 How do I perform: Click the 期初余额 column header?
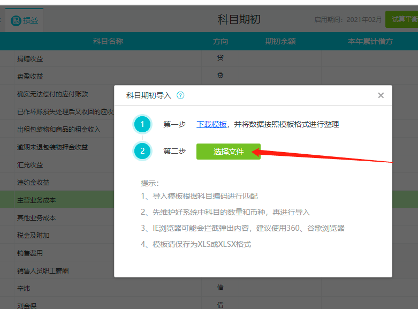(x=280, y=41)
